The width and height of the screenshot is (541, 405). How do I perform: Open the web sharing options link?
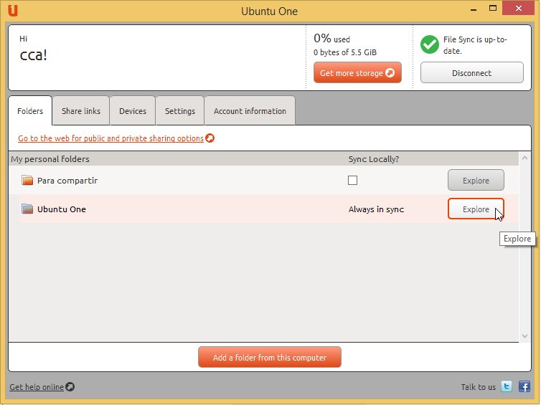[x=110, y=138]
